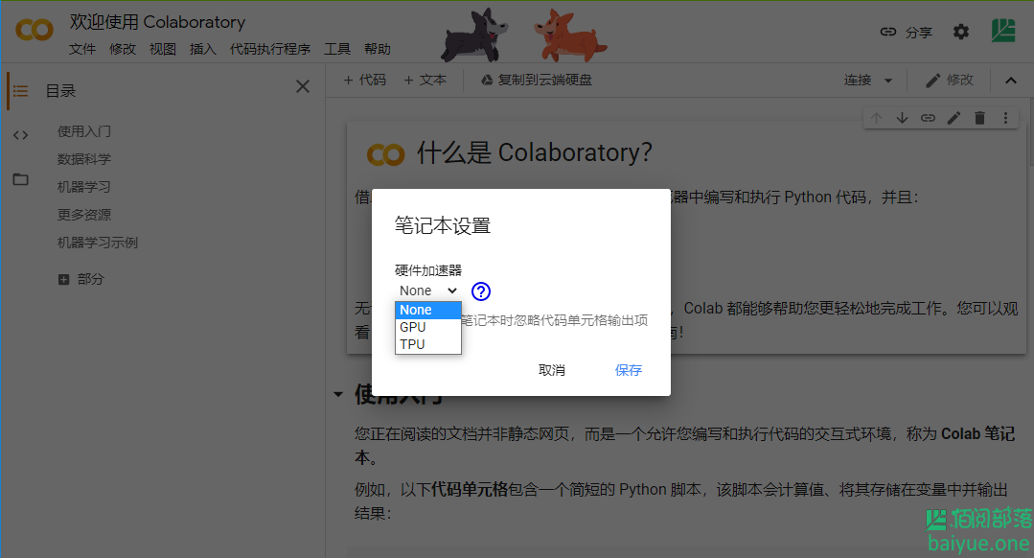Screen dimensions: 1034x558
Task: Click the 什么是 Colaboratory? heading
Action: coord(534,153)
